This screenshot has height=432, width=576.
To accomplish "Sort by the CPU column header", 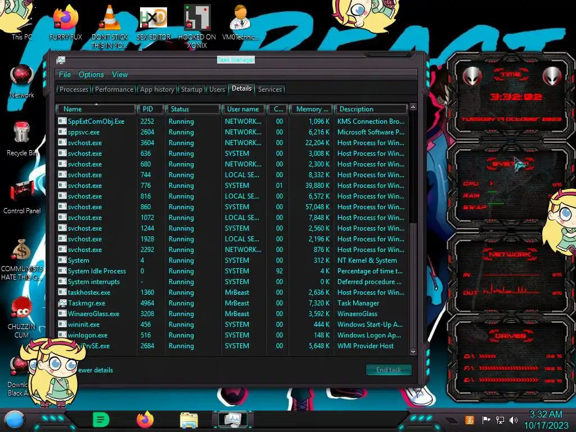I will click(x=278, y=109).
